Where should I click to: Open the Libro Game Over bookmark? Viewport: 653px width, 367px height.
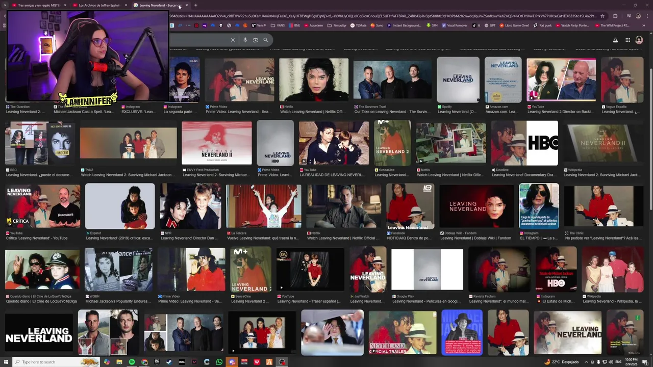coord(515,25)
